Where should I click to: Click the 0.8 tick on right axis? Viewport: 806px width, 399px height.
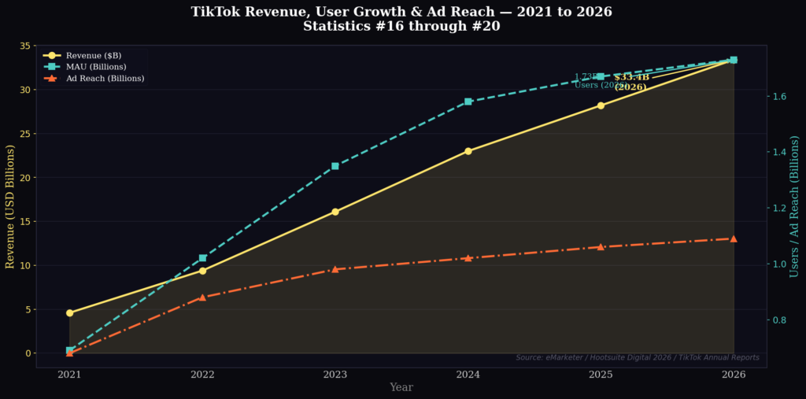pos(778,320)
